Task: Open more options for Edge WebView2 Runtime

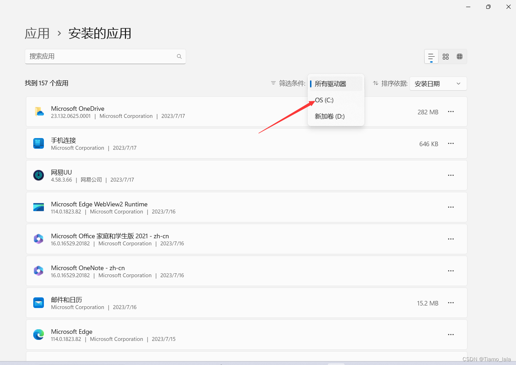Action: tap(451, 207)
